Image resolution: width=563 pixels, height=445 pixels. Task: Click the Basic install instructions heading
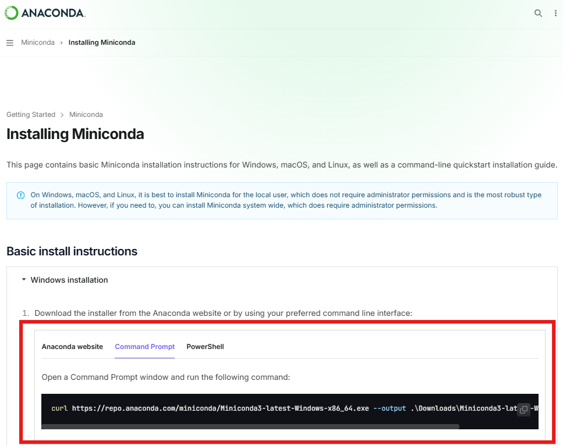tap(72, 251)
